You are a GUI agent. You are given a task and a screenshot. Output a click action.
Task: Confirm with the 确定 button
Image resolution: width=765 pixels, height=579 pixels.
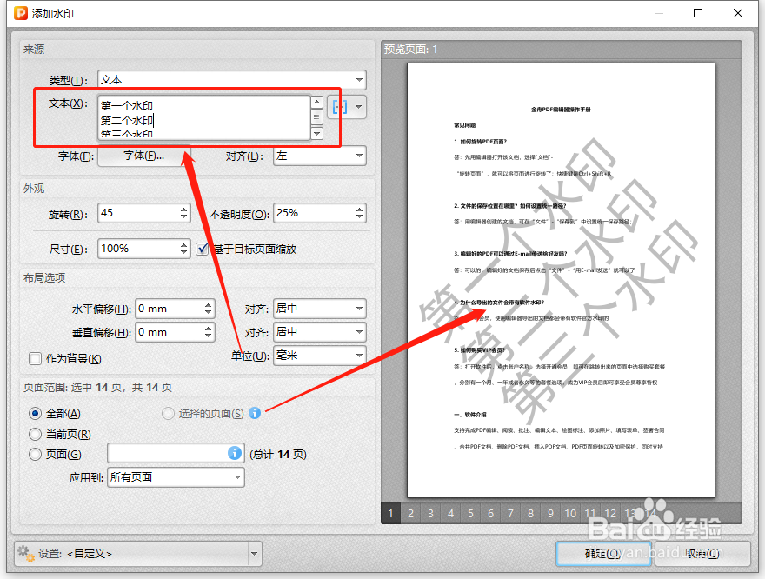603,554
